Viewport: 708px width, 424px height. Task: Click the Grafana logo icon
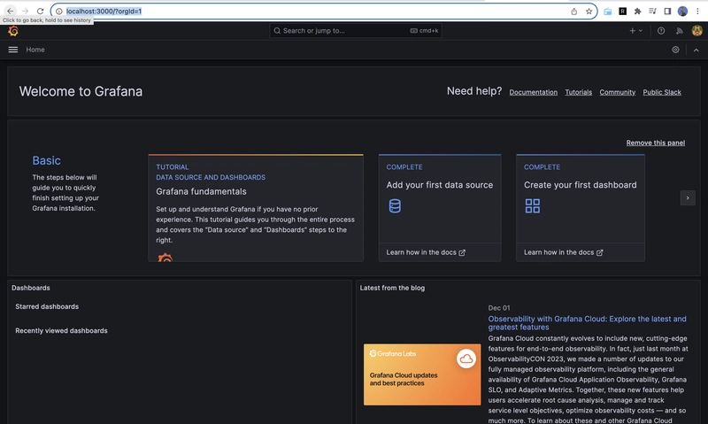(x=13, y=31)
